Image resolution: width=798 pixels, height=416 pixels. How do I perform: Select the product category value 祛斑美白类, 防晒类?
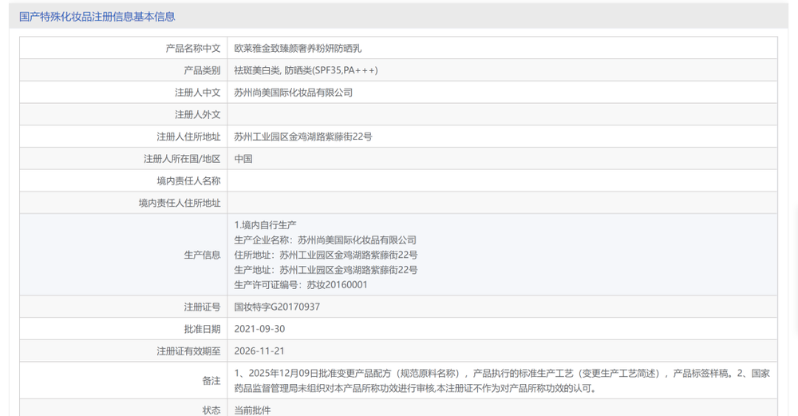point(306,70)
